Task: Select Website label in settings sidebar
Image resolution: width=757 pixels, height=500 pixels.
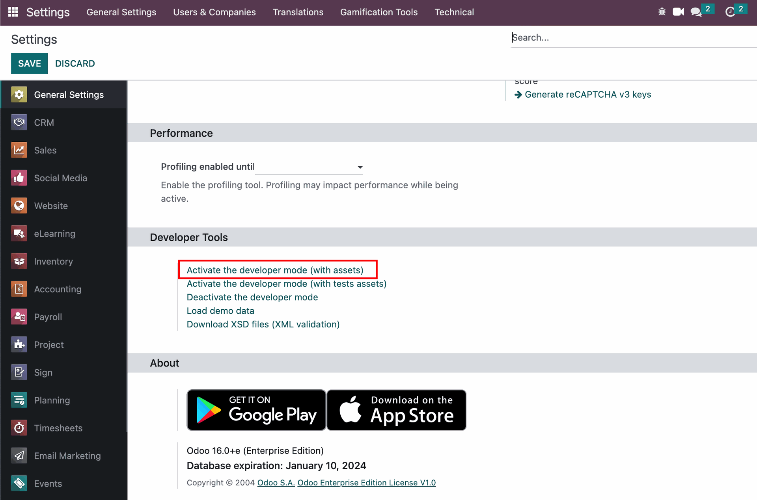Action: click(51, 206)
